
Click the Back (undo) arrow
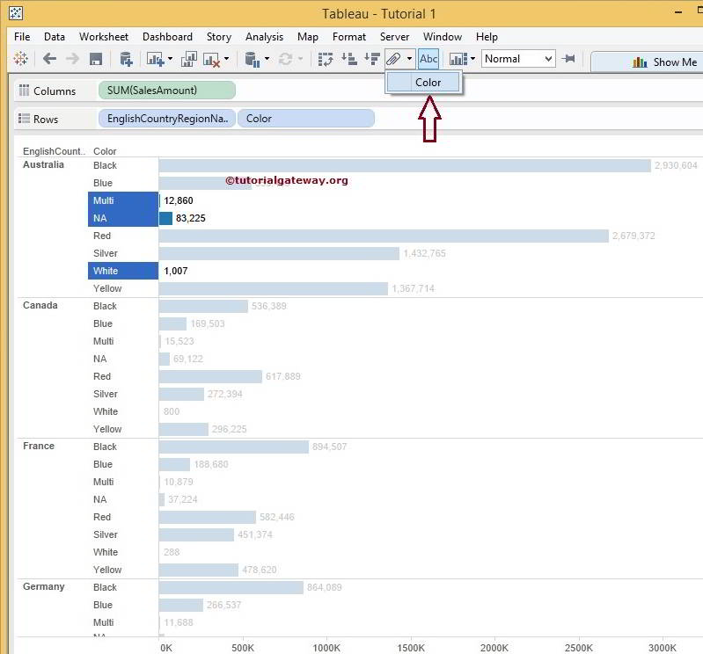(49, 59)
